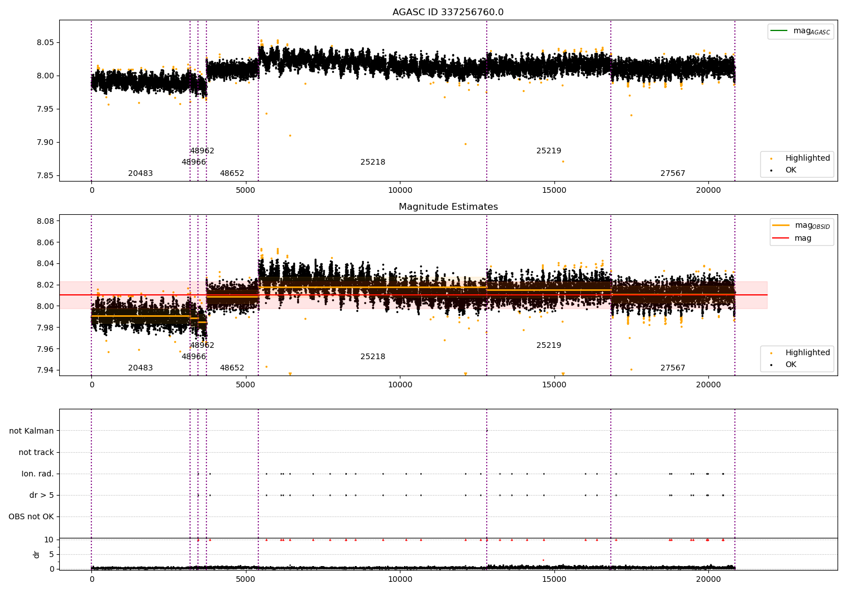The image size is (846, 592).
Task: Click obsid label 48962 in Magnitude Estimates plot
Action: (x=202, y=346)
